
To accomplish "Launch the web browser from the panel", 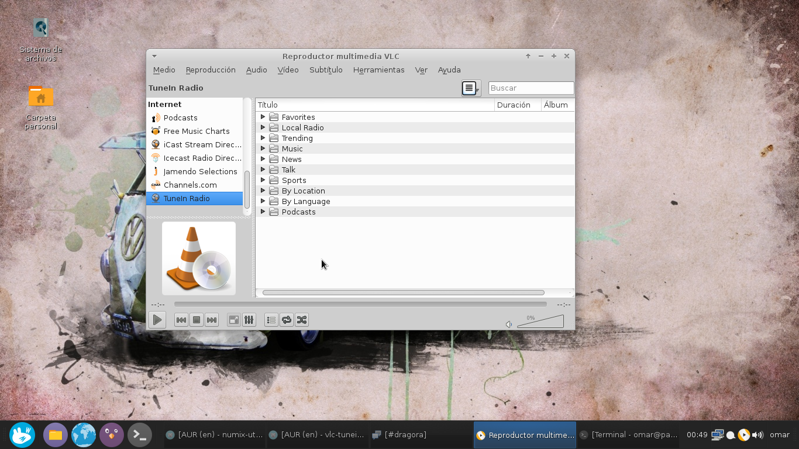I will coord(84,435).
